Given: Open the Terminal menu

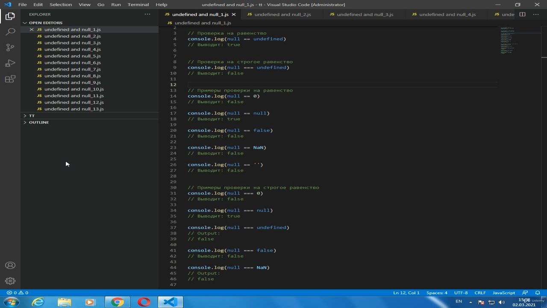Looking at the screenshot, I should (138, 4).
